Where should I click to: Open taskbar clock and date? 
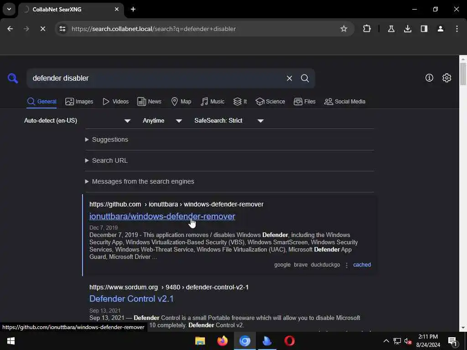tap(428, 341)
